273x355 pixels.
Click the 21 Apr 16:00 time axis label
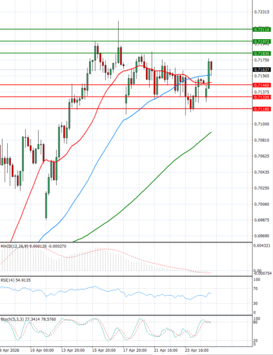tap(165, 350)
